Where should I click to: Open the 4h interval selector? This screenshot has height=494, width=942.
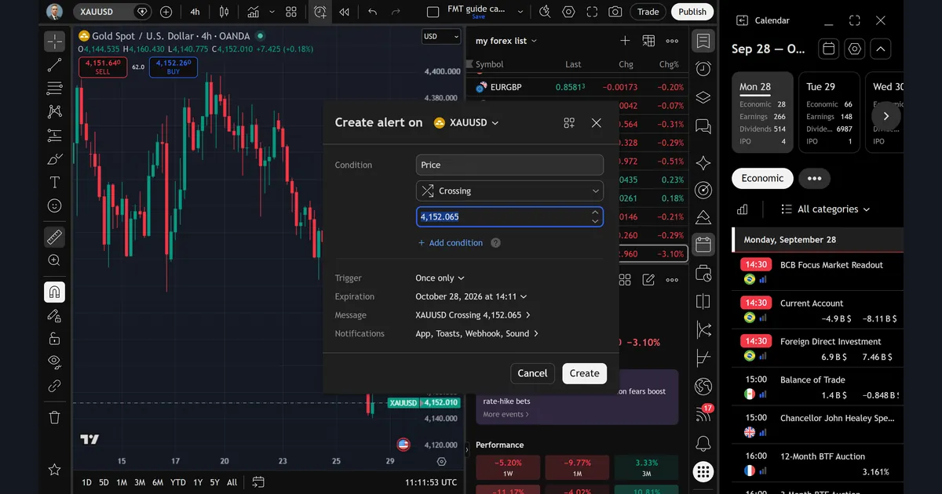(x=195, y=12)
